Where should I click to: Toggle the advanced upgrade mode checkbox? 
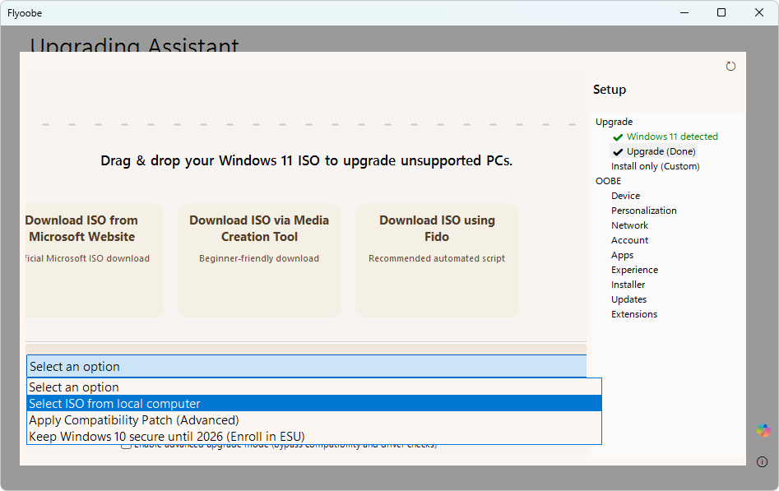pyautogui.click(x=126, y=446)
